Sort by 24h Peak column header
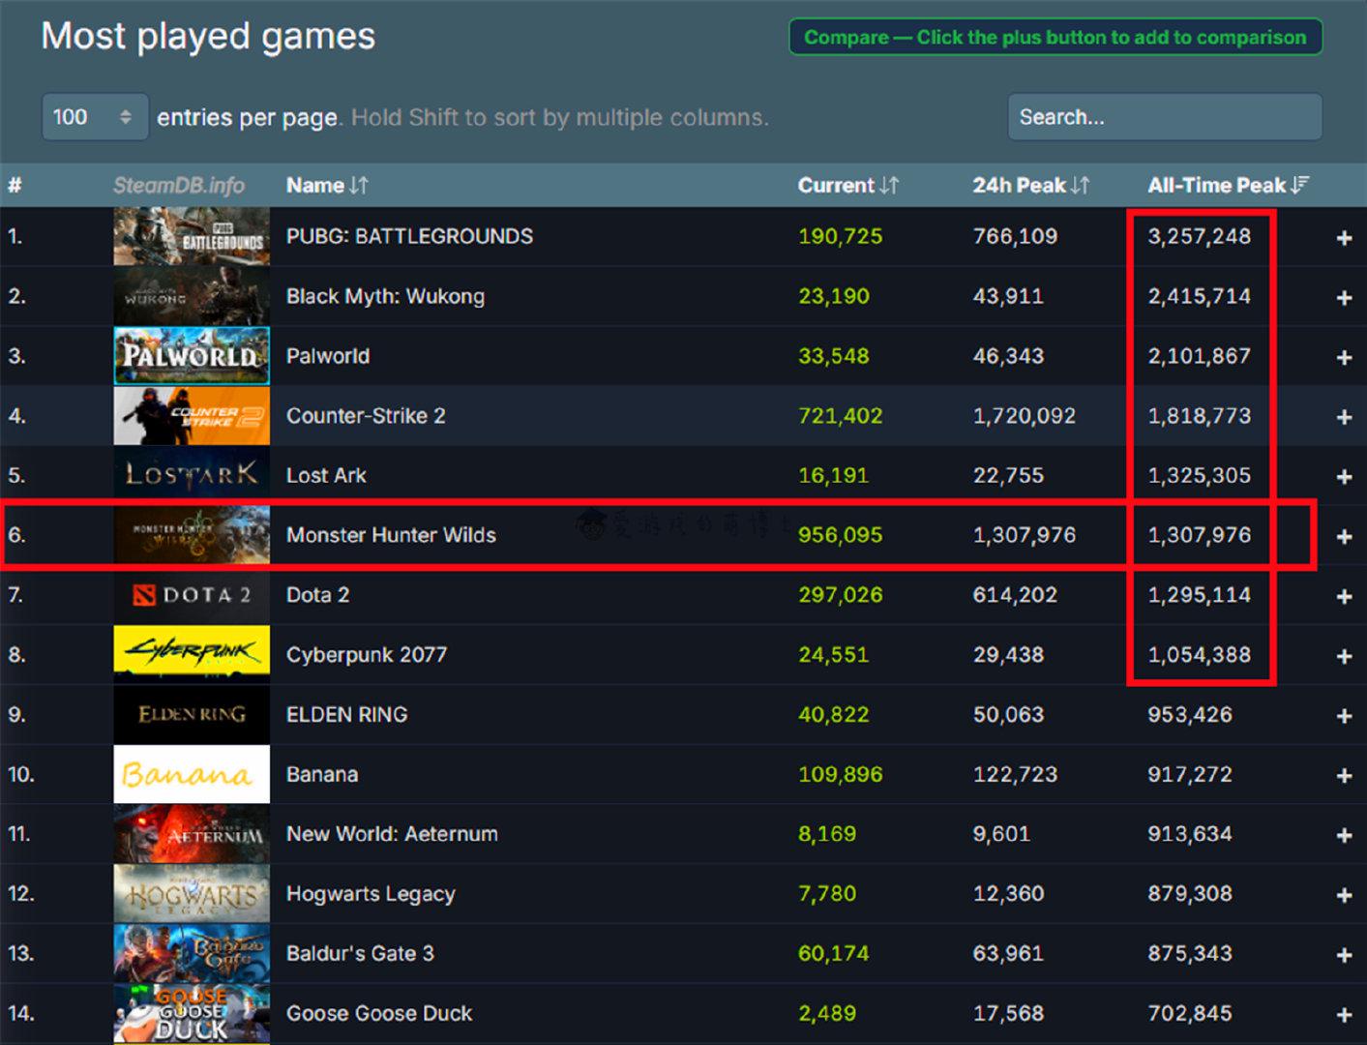The height and width of the screenshot is (1045, 1367). 1031,185
